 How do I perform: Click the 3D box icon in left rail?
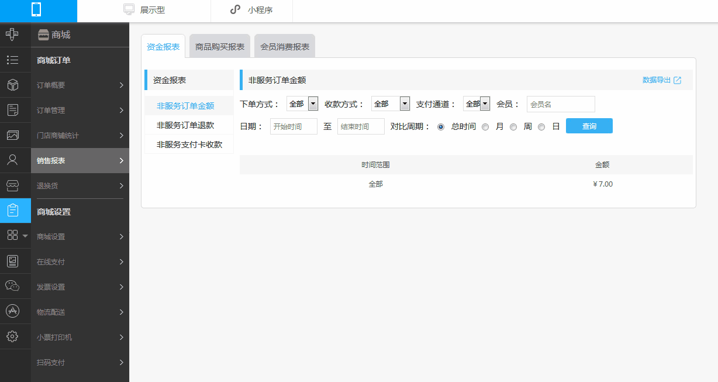12,85
